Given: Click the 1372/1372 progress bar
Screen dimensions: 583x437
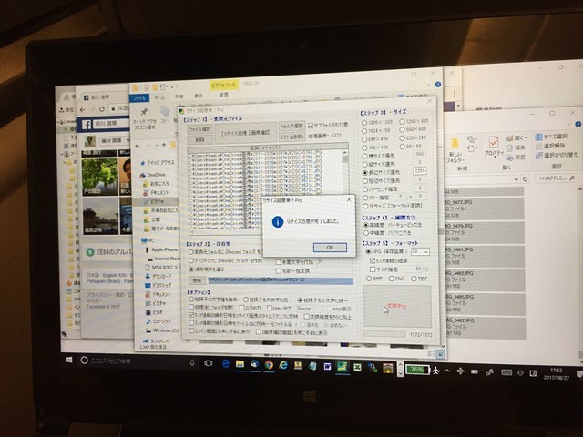Looking at the screenshot, I should coord(384,334).
